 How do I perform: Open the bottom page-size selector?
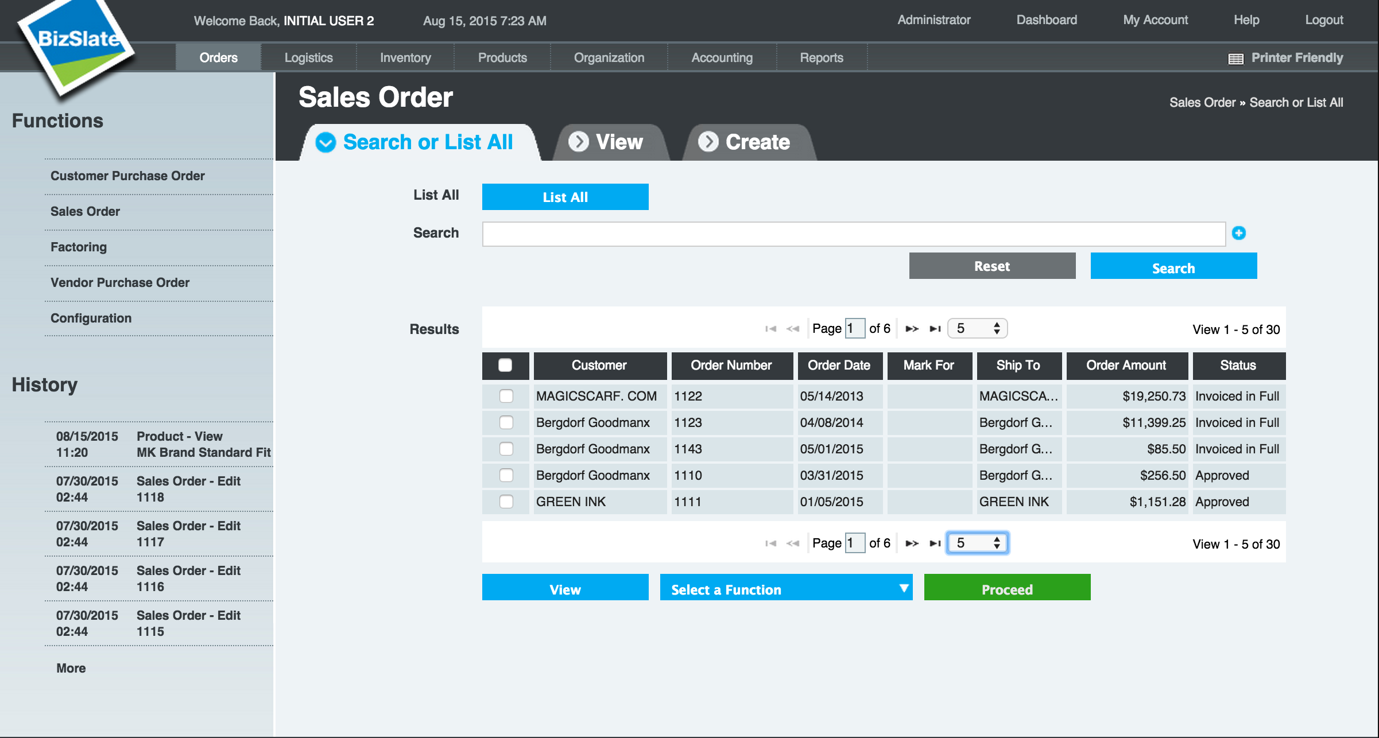pos(977,542)
